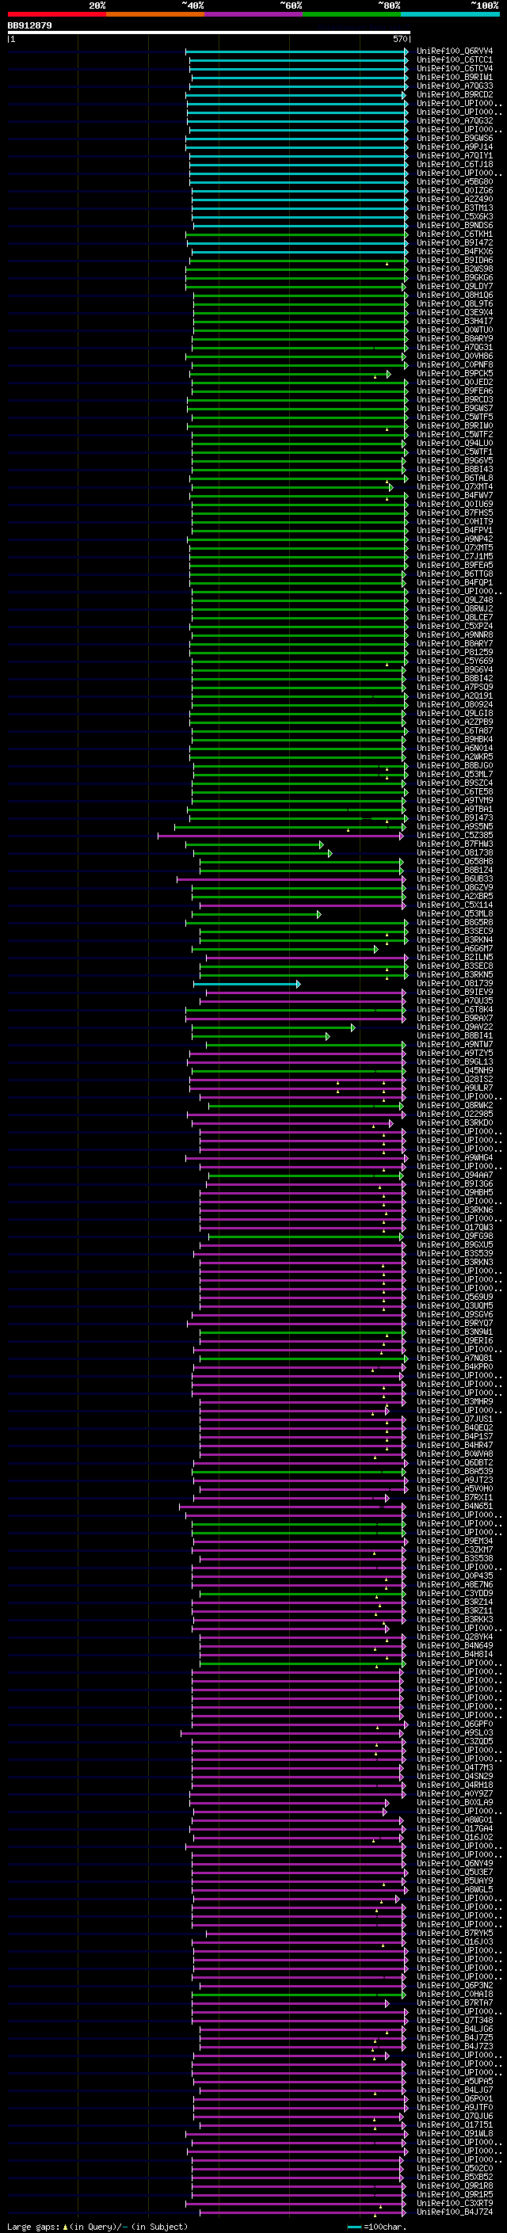Open hit UniRef100_Q6RVV4
The width and height of the screenshot is (507, 2233).
(x=454, y=51)
